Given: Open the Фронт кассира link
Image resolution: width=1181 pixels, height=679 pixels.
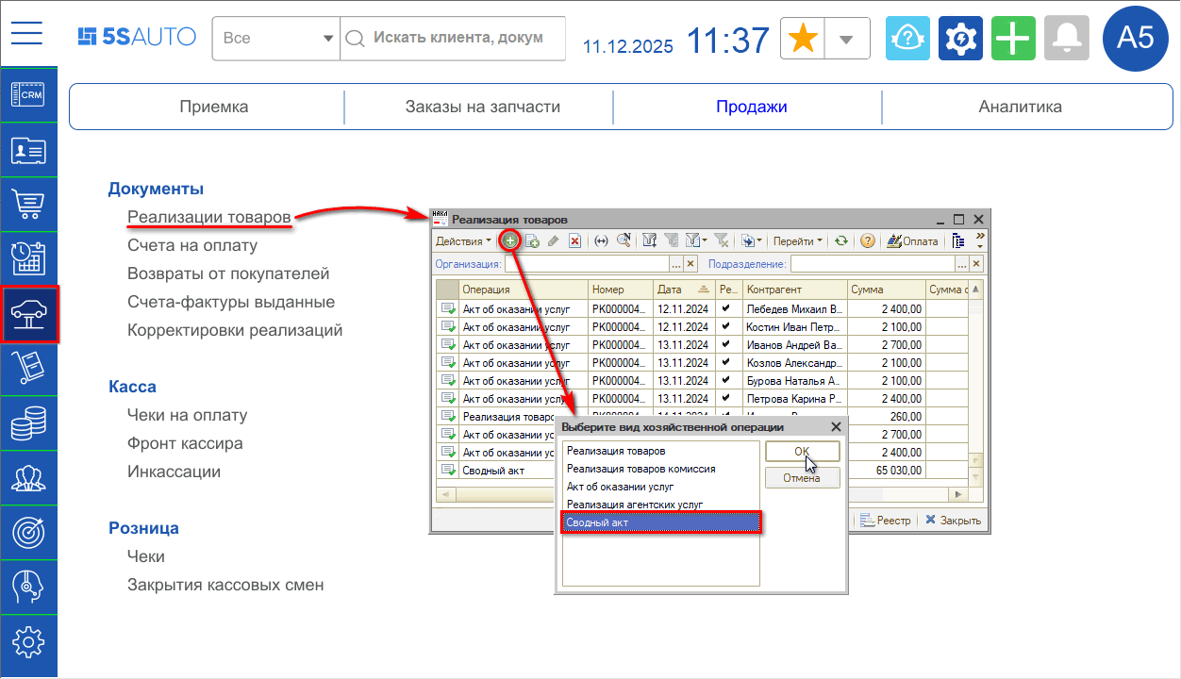Looking at the screenshot, I should [185, 443].
